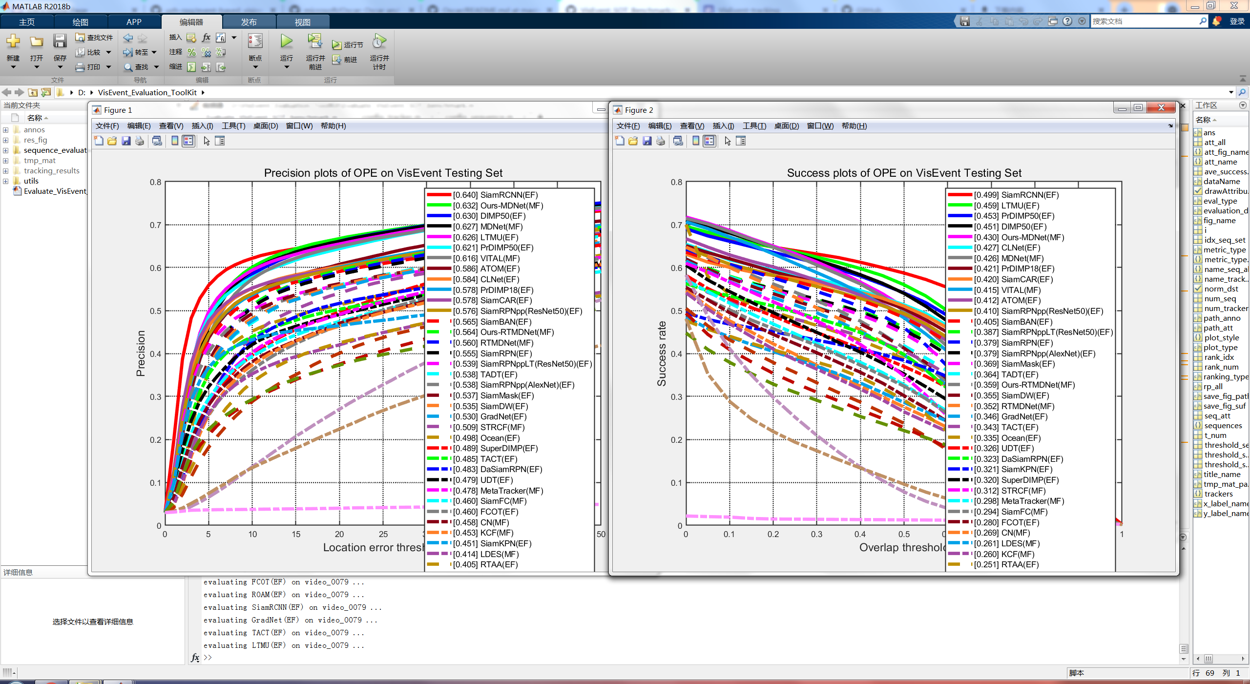Open the Compare (比较) dropdown arrow
This screenshot has height=684, width=1250.
(x=109, y=52)
